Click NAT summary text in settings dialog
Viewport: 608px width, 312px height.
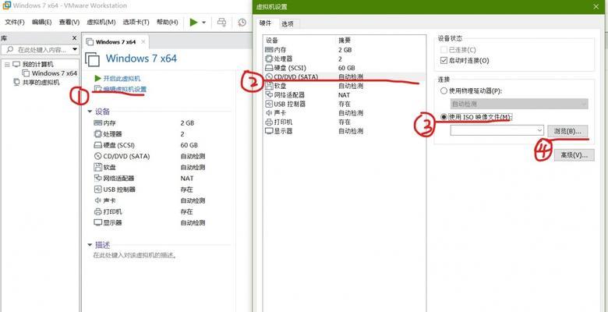(x=344, y=94)
